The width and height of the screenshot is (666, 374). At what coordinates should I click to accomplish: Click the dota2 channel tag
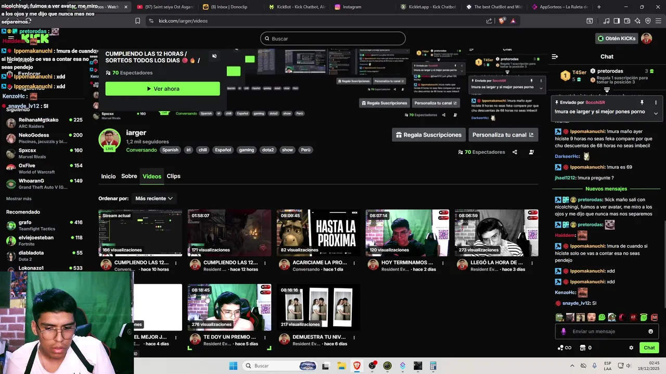point(268,150)
